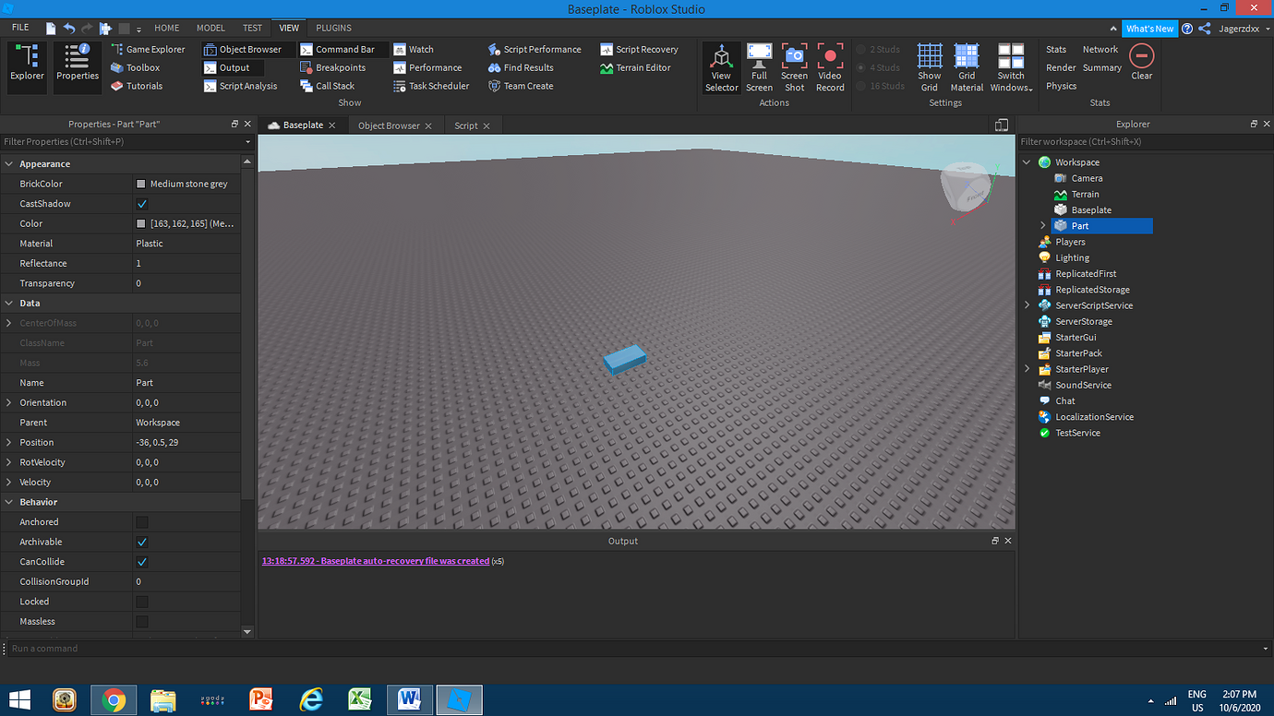Viewport: 1274px width, 716px height.
Task: Open the Watch window
Action: click(x=413, y=49)
